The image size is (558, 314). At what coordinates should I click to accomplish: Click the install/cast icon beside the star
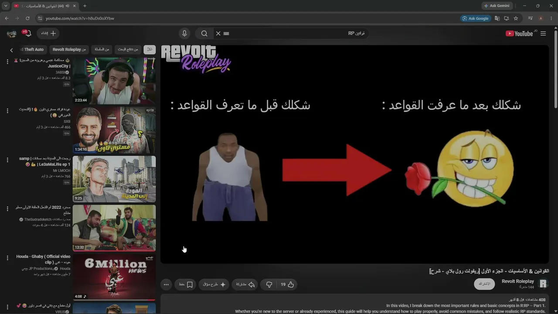tap(506, 18)
